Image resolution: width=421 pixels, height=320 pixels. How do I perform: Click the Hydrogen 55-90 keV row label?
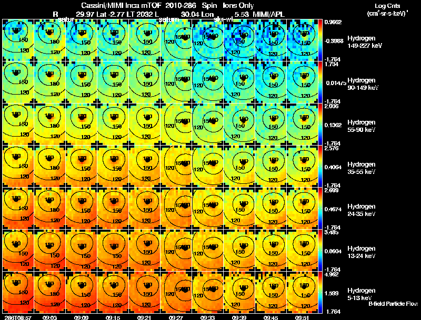point(362,126)
